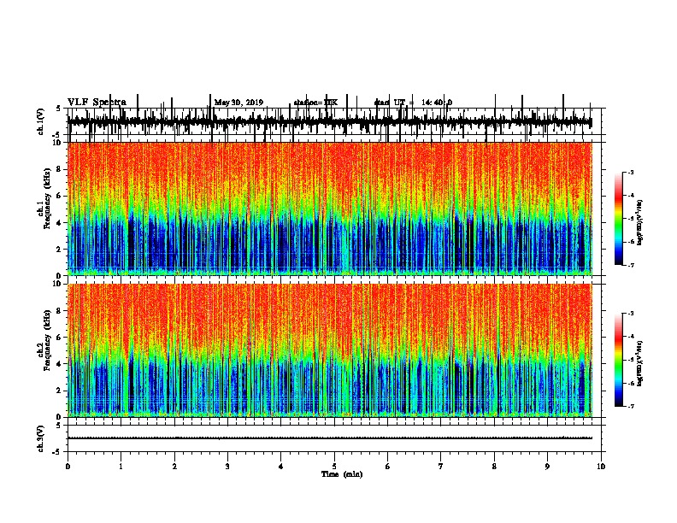Screen dimensions: 677x523
Task: Click the 'ch.3(V)' waveform axis label
Action: (40, 439)
